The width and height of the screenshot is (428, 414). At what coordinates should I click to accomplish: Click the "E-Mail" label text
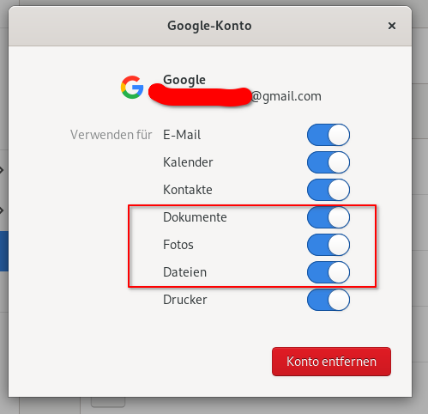pyautogui.click(x=182, y=135)
